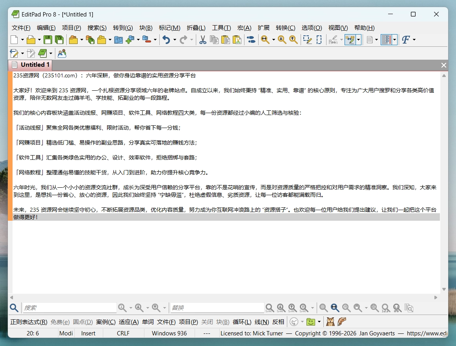The image size is (456, 346).
Task: Click the paste clipboard icon
Action: (225, 40)
